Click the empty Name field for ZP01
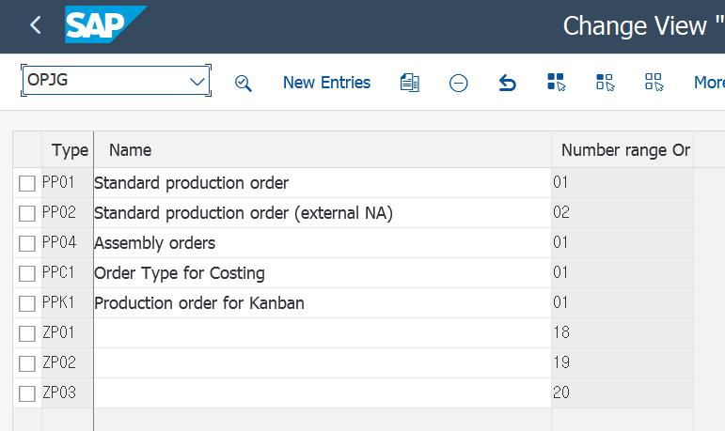This screenshot has width=725, height=431. click(x=322, y=333)
